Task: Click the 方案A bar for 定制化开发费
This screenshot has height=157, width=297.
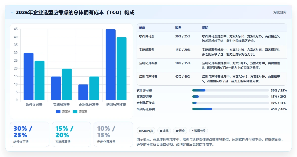Action: (83, 92)
